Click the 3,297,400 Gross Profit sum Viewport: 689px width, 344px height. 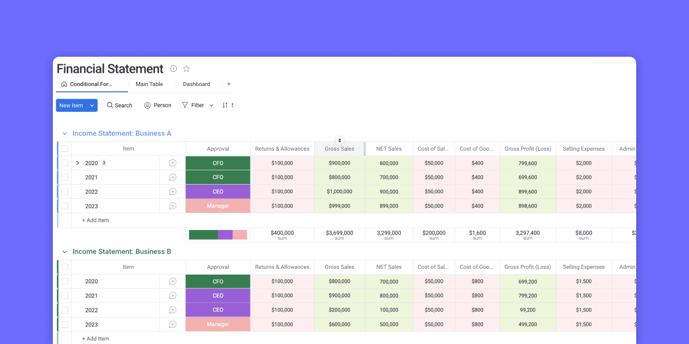pyautogui.click(x=528, y=234)
